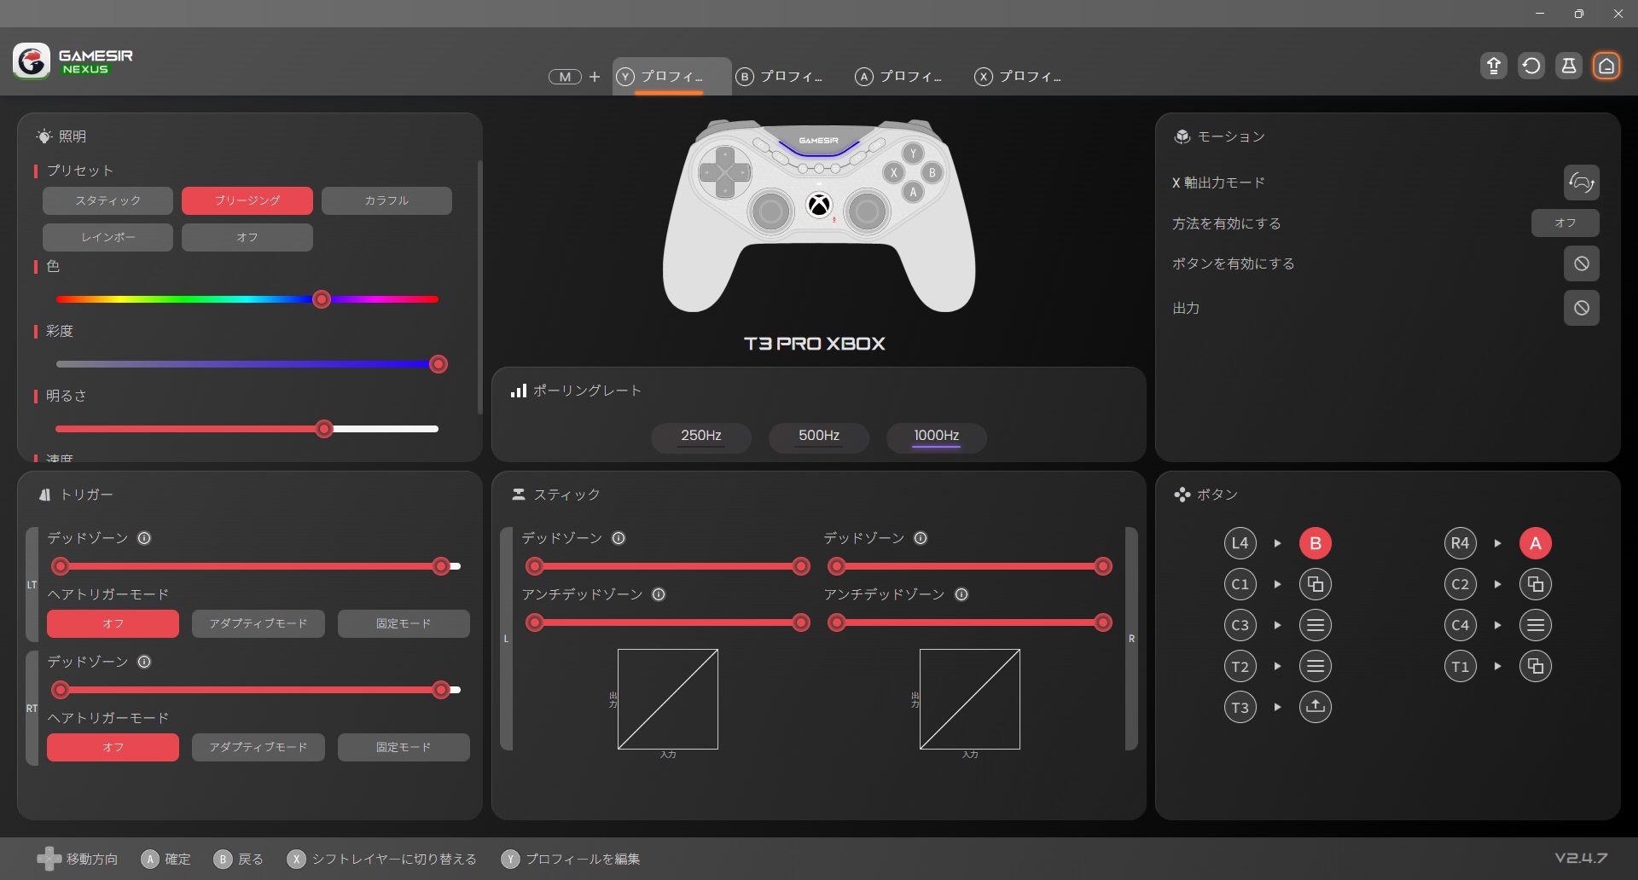Screen dimensions: 1638x880
Task: Click the C1 button circle
Action: [x=1240, y=584]
